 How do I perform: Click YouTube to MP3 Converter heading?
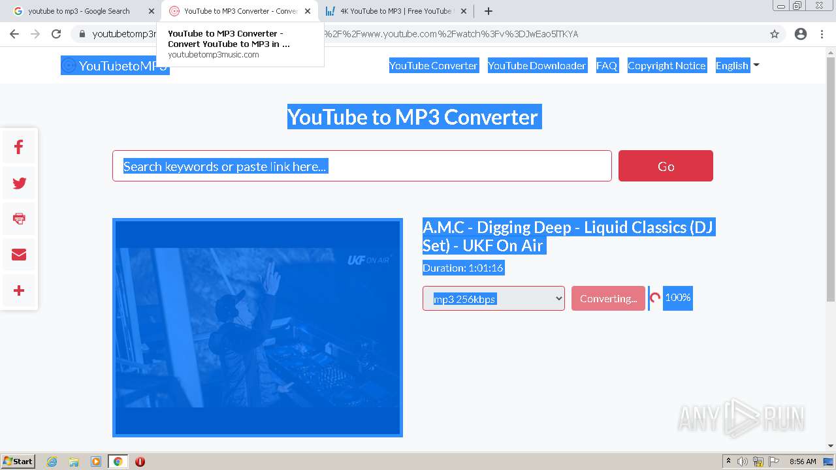(414, 117)
